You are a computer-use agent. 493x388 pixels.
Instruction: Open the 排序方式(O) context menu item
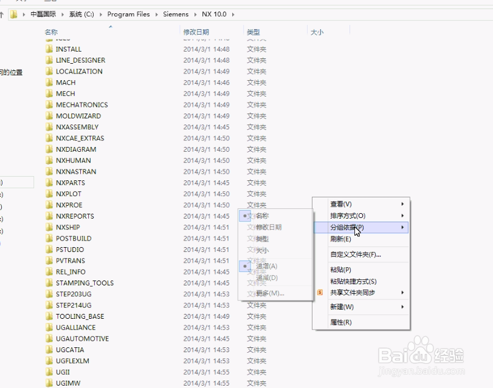pos(361,216)
